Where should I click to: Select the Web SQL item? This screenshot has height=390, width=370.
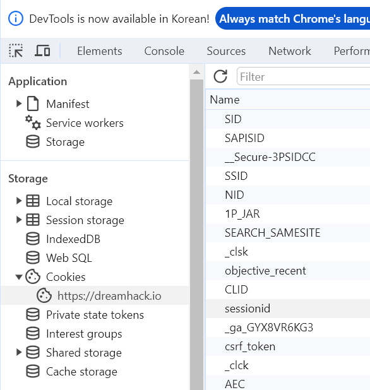[69, 258]
